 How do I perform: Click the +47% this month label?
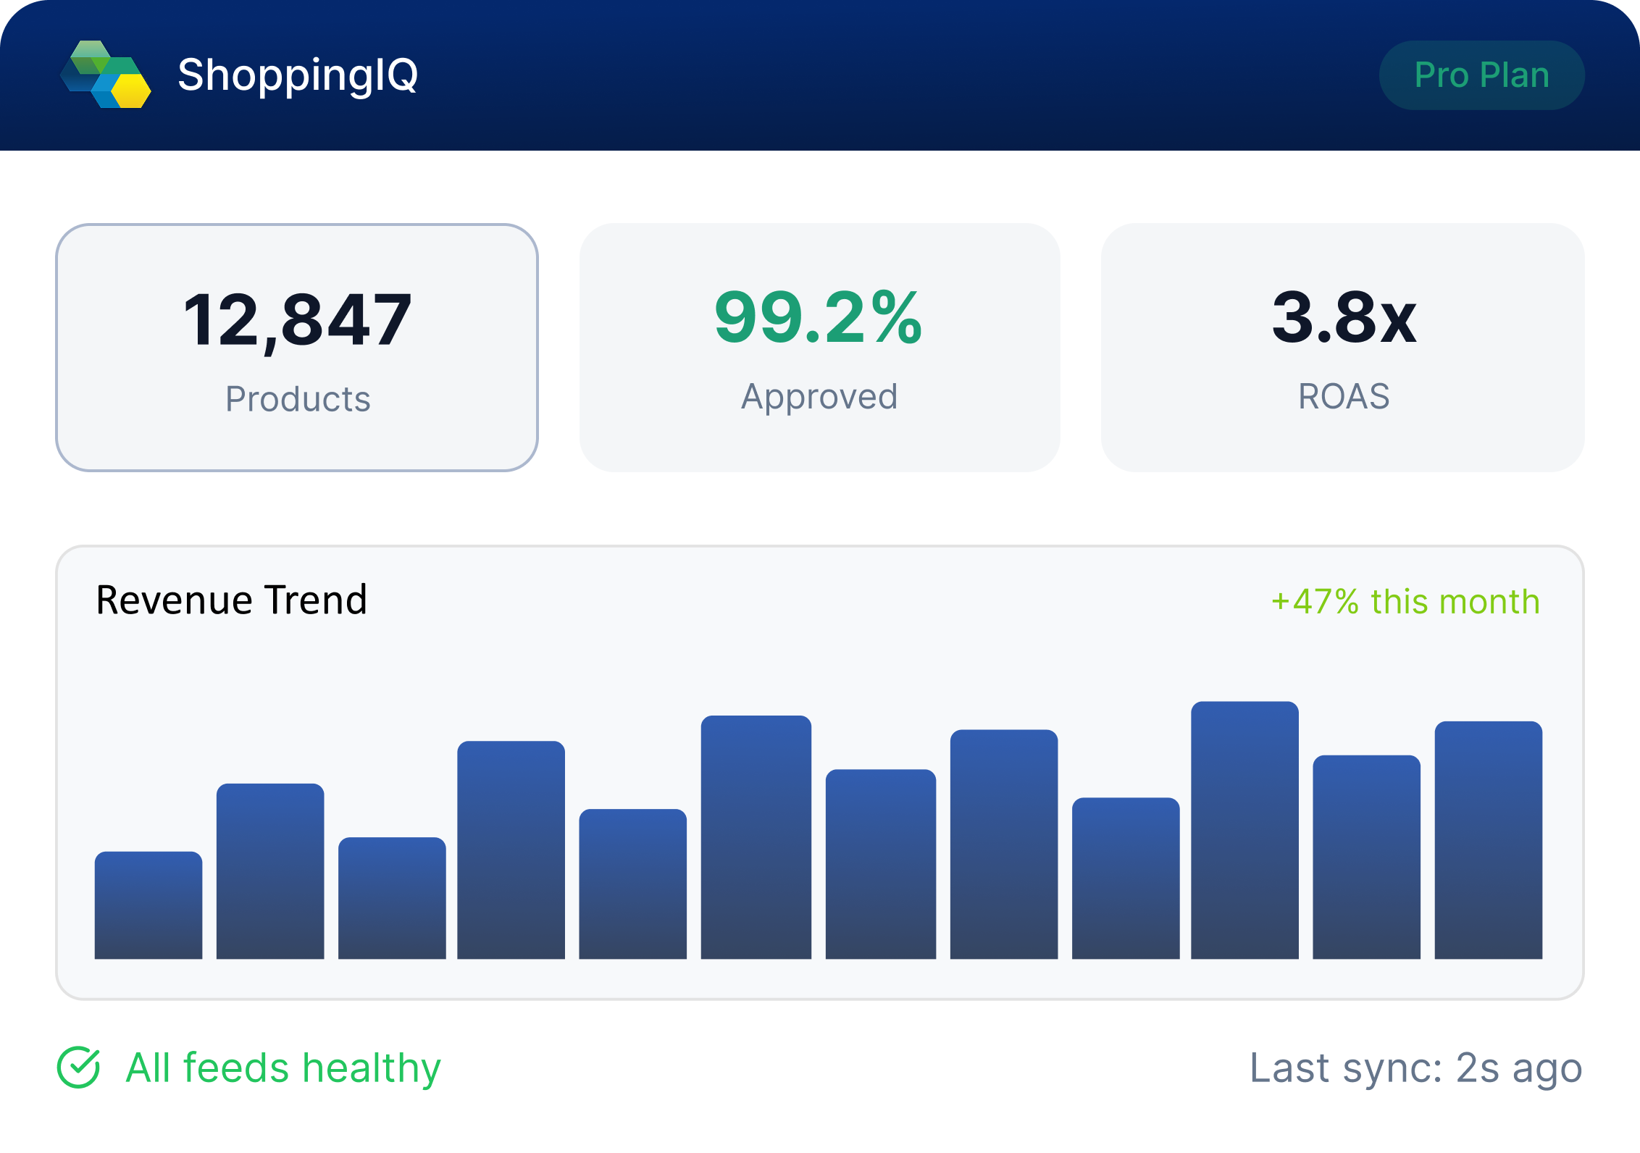(1405, 602)
